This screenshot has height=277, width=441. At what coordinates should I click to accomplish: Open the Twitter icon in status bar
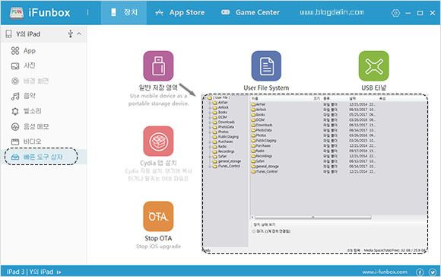tap(433, 272)
